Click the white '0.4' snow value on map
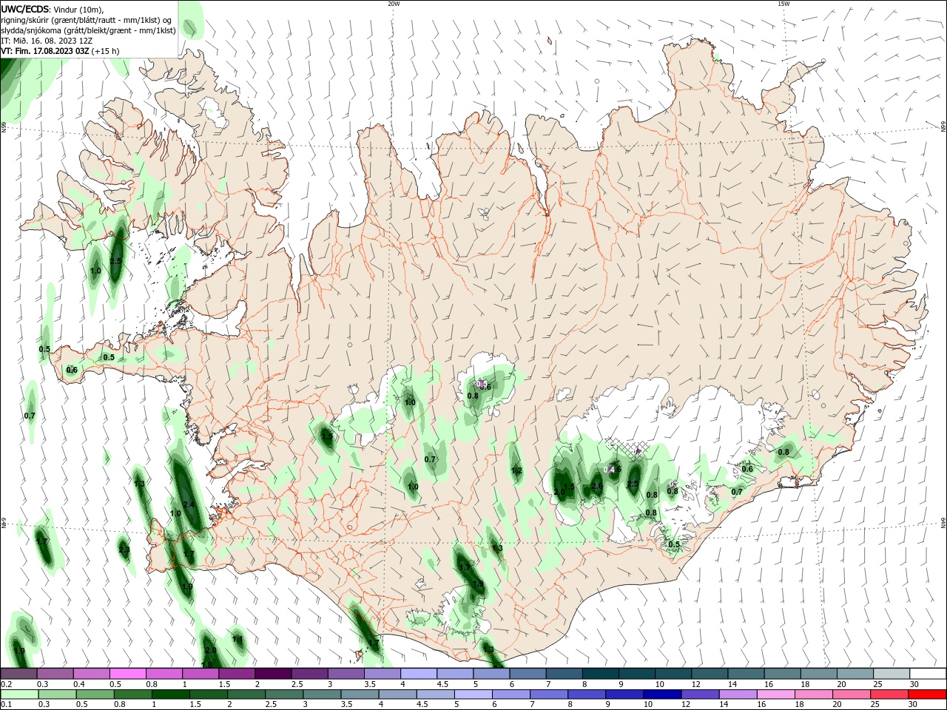 pyautogui.click(x=610, y=469)
